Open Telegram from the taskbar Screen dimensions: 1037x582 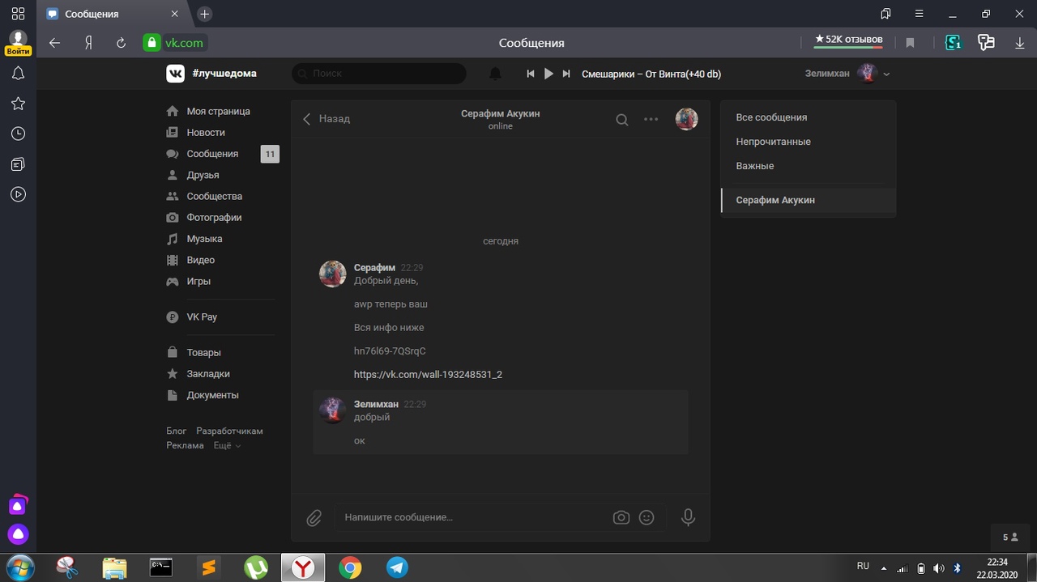click(x=397, y=567)
